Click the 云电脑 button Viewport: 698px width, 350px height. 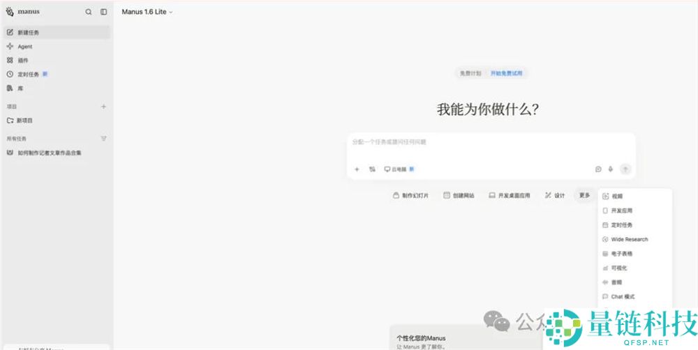399,169
